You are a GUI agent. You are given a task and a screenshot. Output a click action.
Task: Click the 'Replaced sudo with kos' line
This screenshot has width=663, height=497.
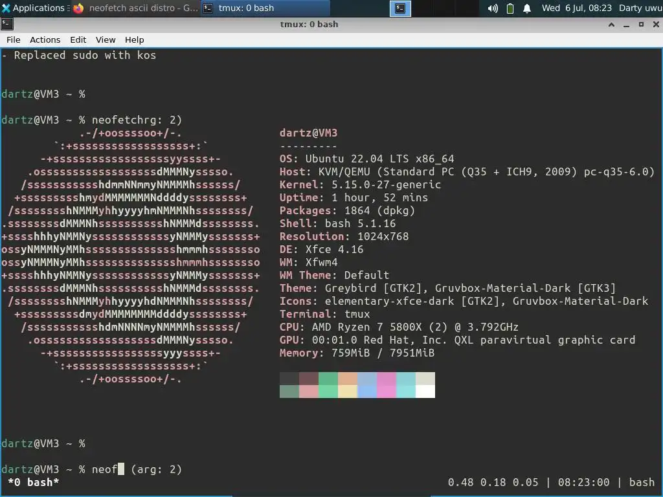78,56
